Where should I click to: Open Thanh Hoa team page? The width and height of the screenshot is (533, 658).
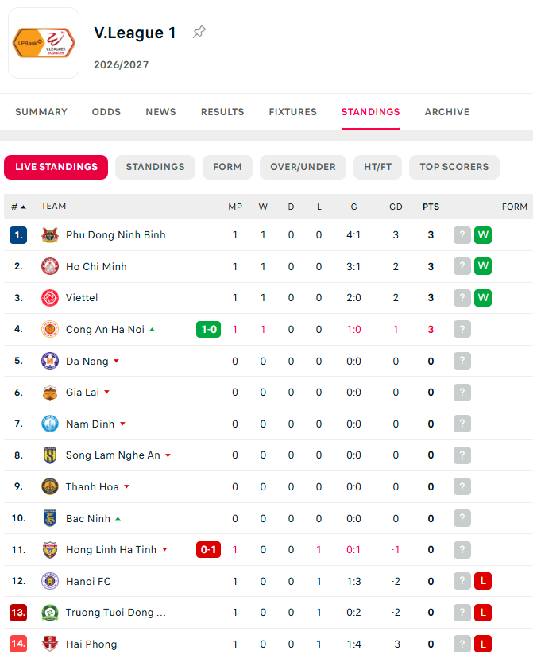(x=92, y=487)
